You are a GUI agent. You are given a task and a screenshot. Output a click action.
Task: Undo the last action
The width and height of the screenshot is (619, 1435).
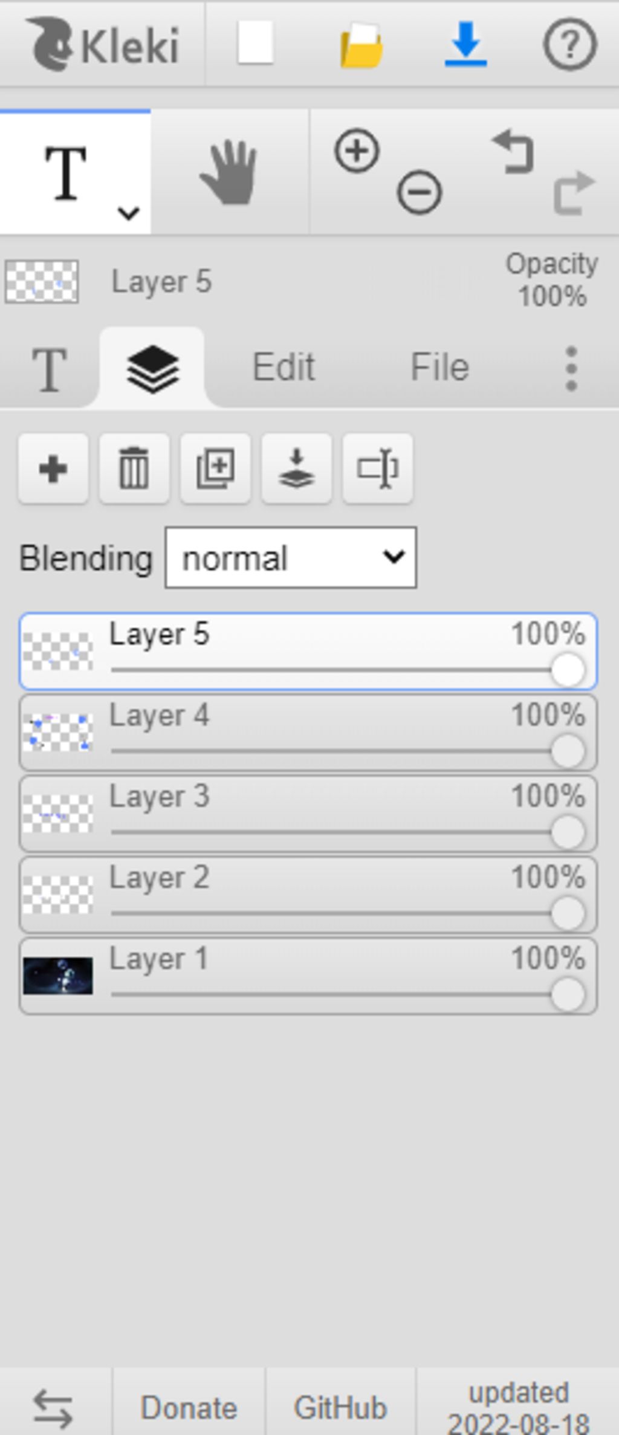coord(513,152)
